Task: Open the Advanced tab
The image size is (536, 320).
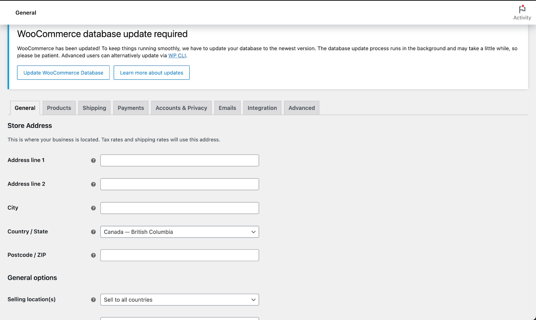Action: coord(301,108)
